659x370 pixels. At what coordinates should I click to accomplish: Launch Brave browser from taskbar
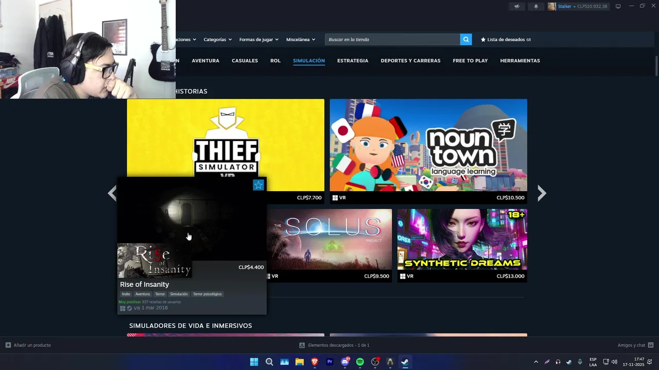315,362
